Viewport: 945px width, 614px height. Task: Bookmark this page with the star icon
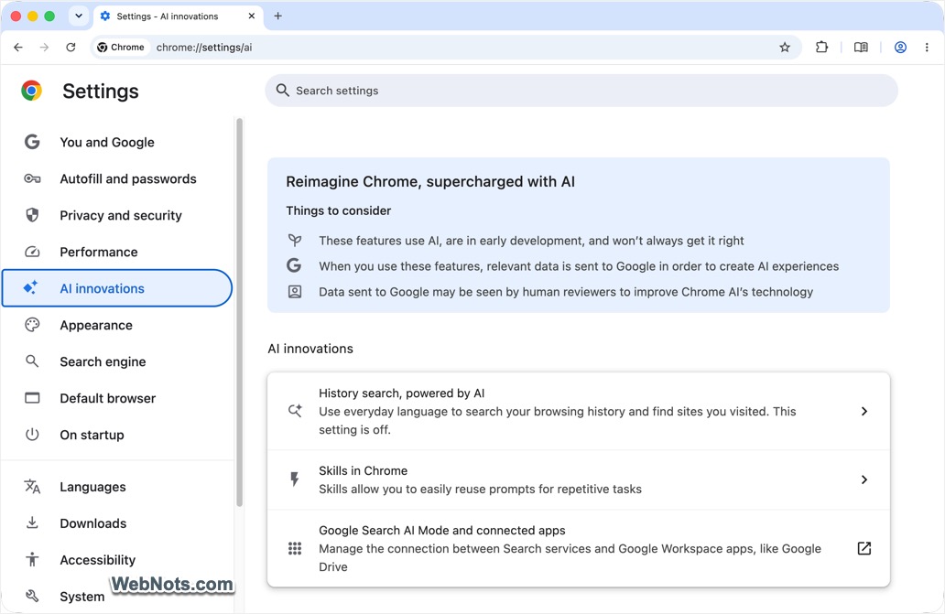click(784, 47)
